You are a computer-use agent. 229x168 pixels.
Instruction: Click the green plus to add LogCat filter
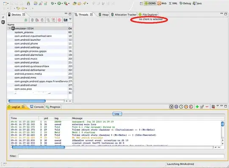[x=197, y=107]
